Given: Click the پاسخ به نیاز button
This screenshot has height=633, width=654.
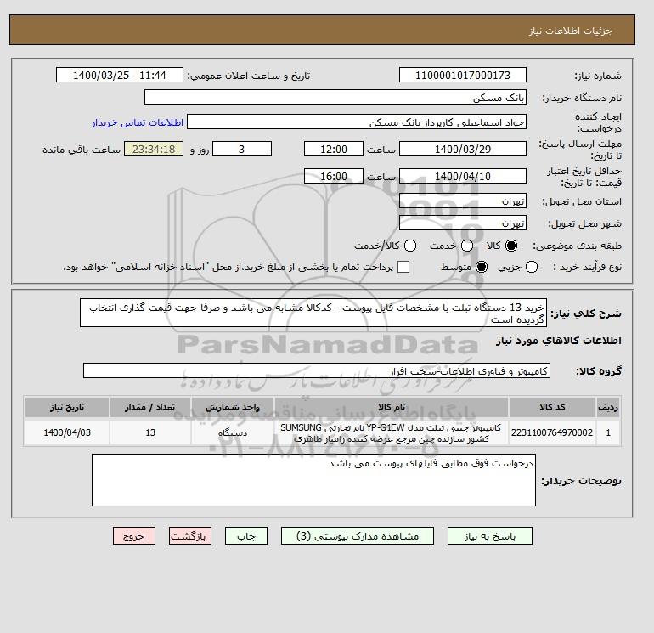Looking at the screenshot, I should click(x=490, y=536).
